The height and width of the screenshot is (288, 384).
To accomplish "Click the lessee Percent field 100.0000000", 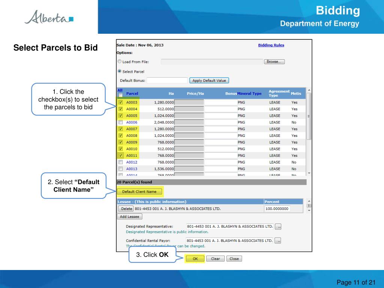I will [x=277, y=208].
